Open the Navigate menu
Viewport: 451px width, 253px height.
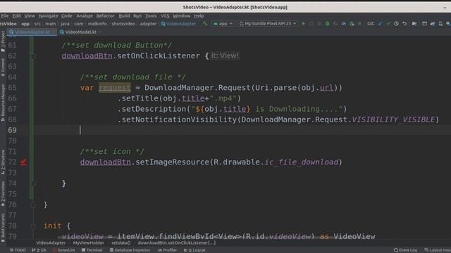click(x=49, y=15)
